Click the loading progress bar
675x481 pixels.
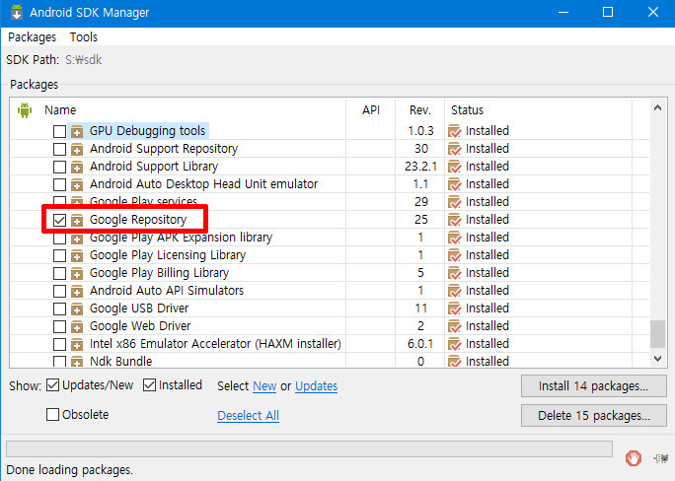(x=309, y=448)
